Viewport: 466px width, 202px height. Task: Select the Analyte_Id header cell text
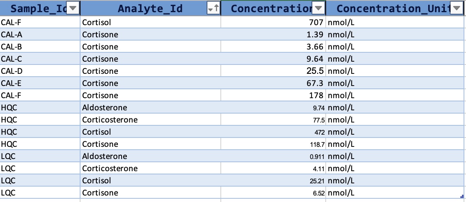(x=150, y=9)
